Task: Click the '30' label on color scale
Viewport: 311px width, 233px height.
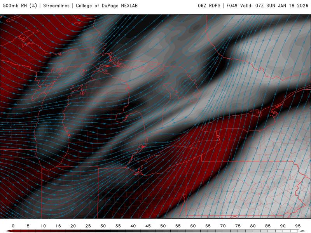Action: point(103,226)
